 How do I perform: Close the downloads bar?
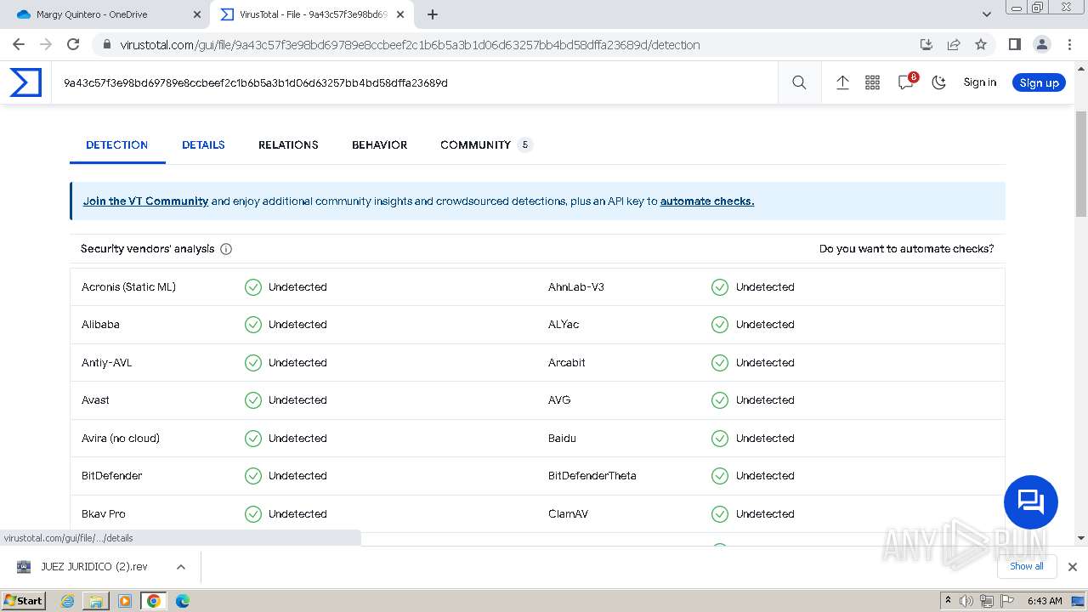tap(1072, 566)
